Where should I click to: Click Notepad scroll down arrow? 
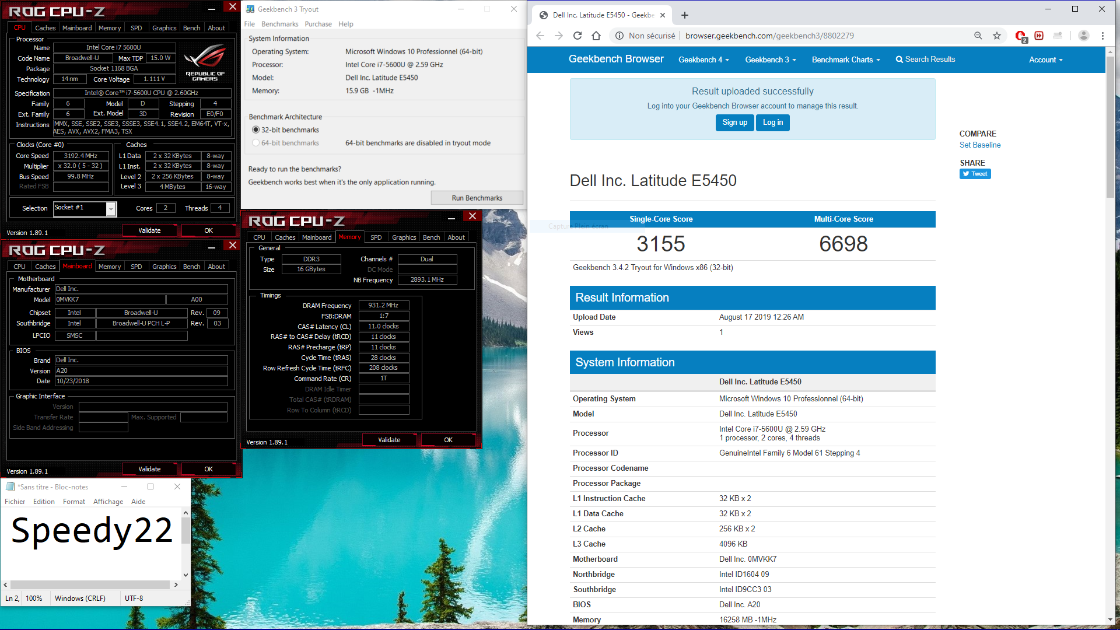185,575
